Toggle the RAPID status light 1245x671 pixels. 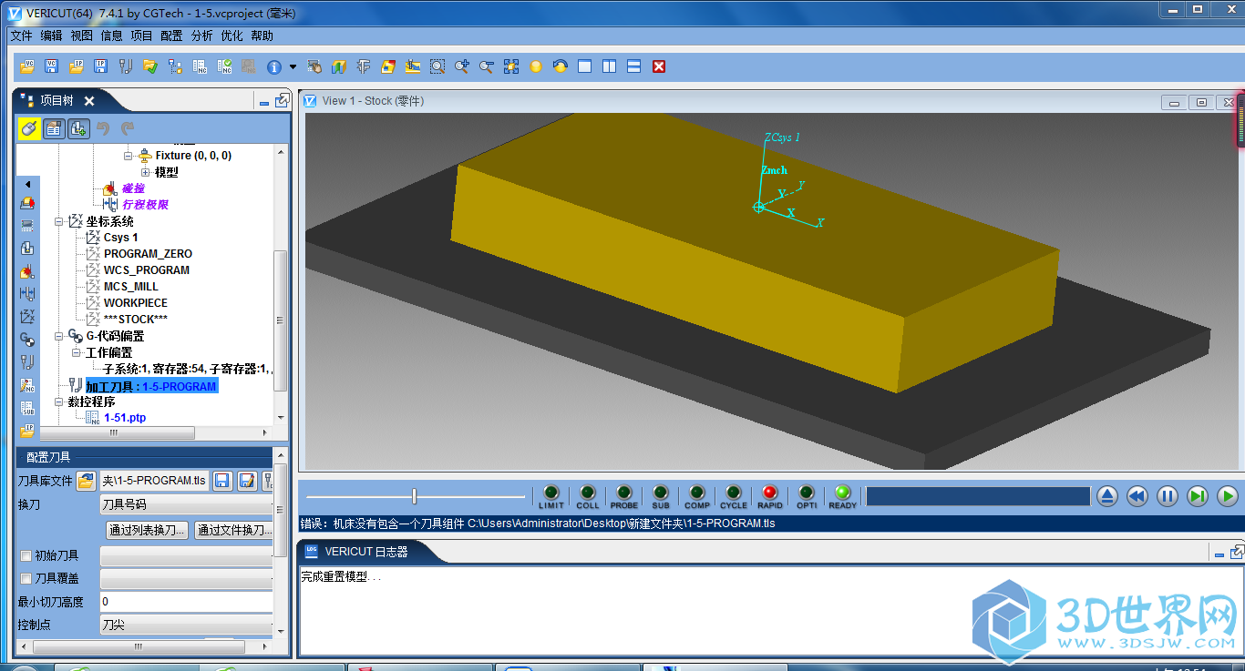click(770, 496)
